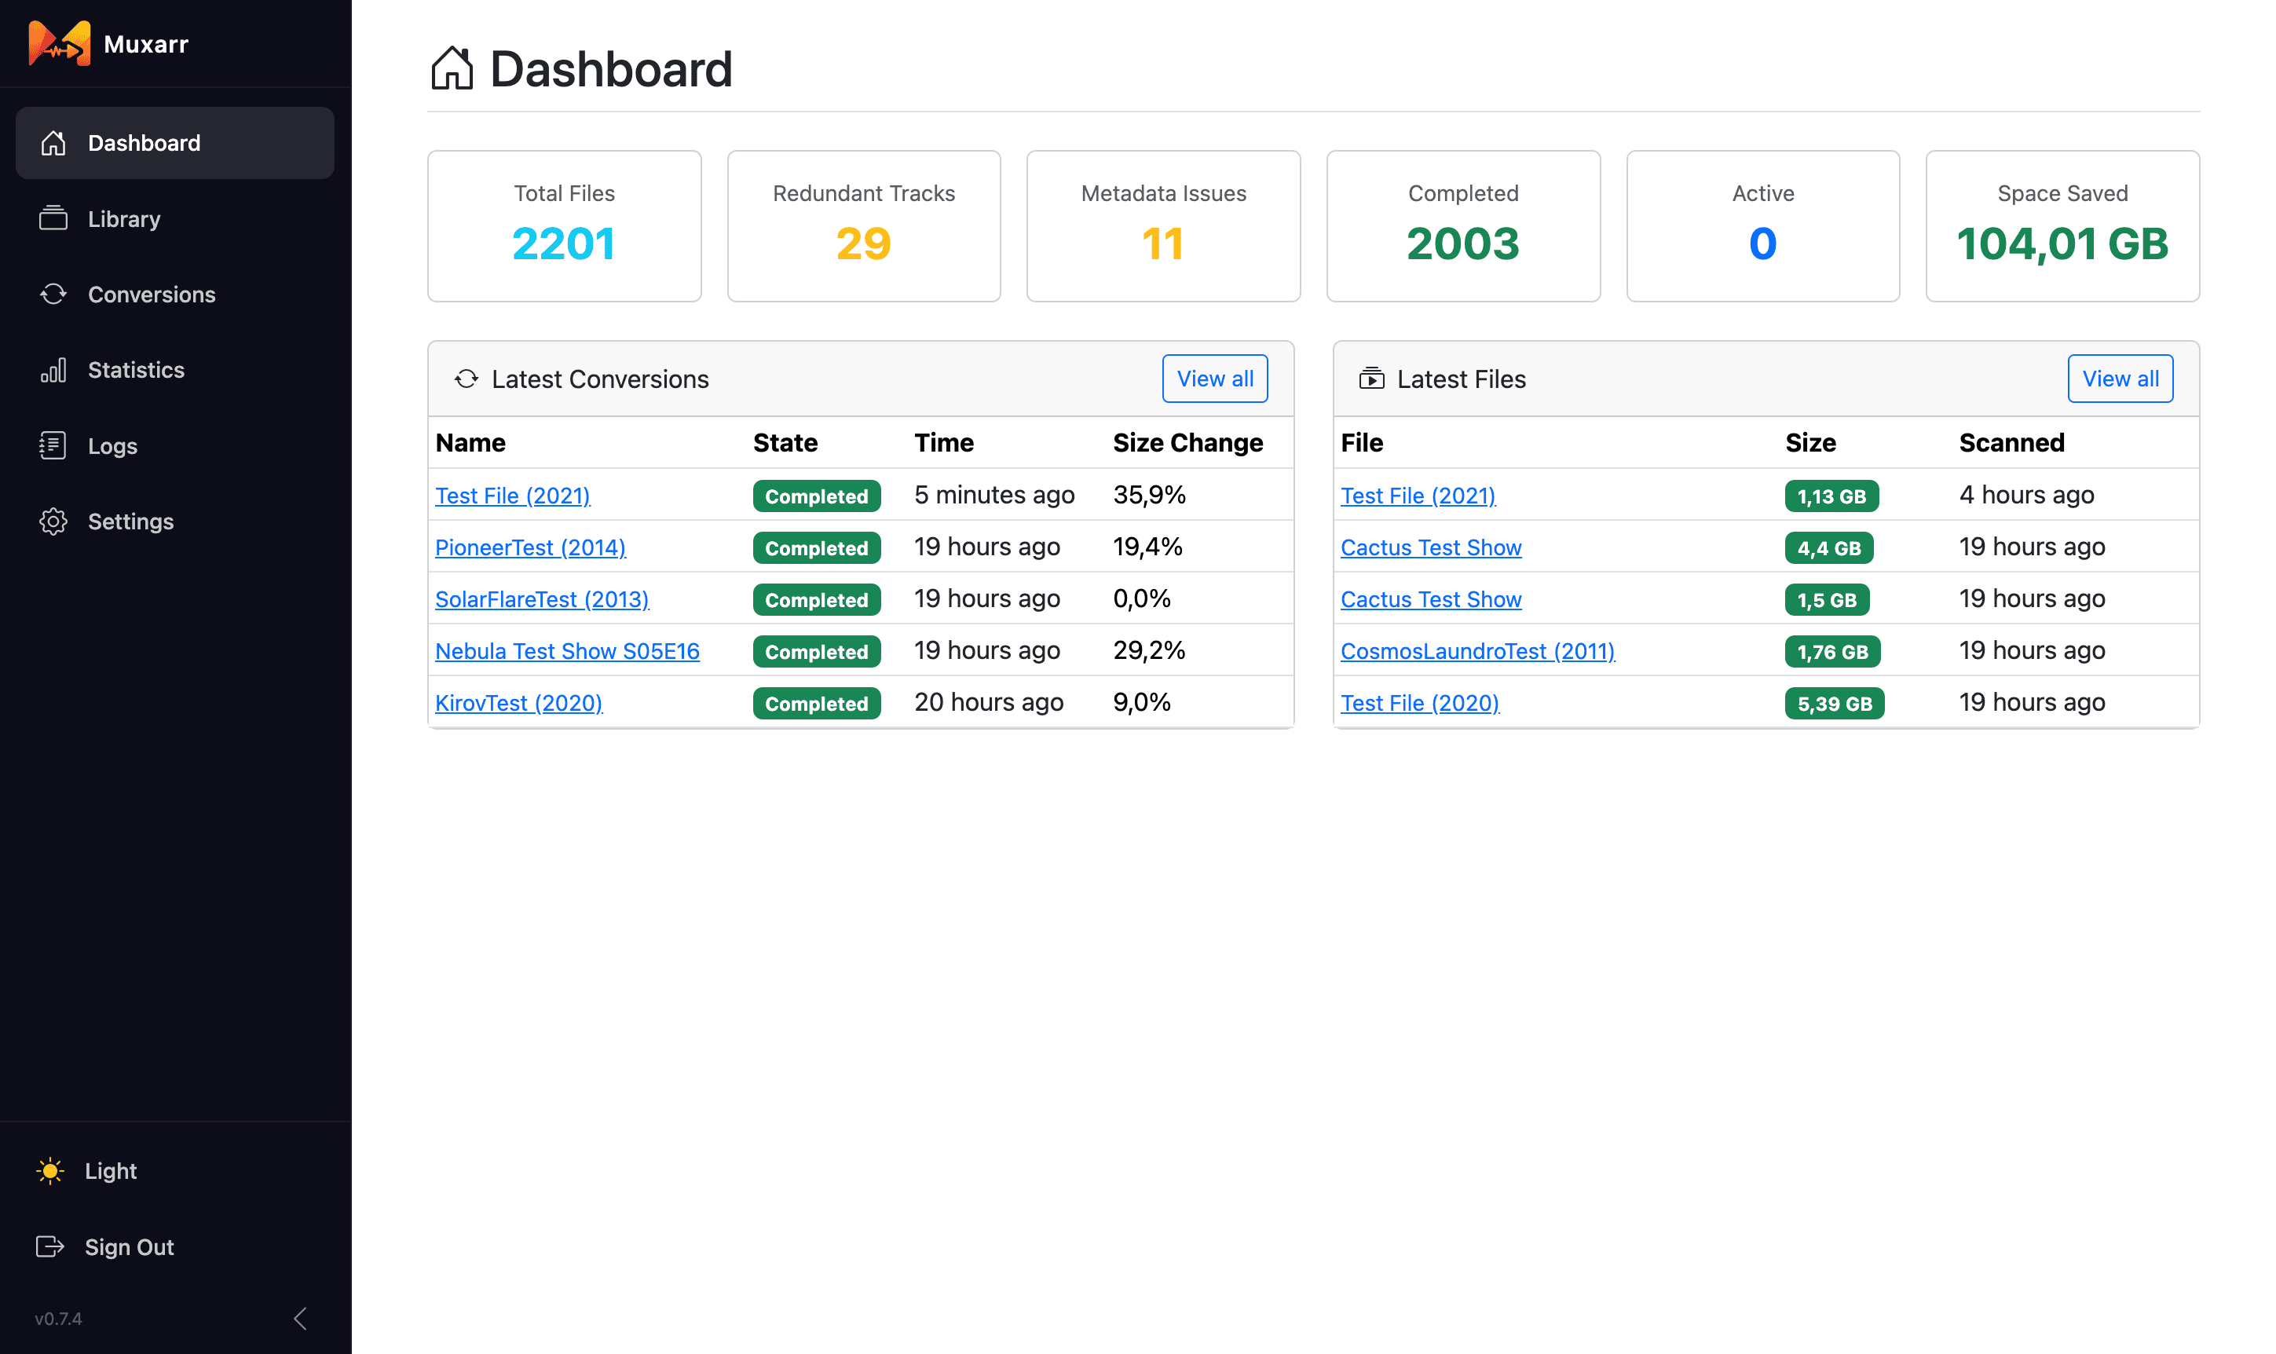Click the Completed badge for PioneerTest (2014)
2276x1354 pixels.
[817, 548]
